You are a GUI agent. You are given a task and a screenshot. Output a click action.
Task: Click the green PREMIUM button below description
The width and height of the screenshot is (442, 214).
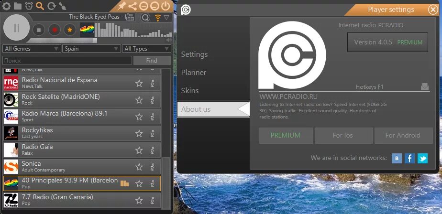click(x=286, y=136)
